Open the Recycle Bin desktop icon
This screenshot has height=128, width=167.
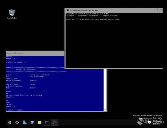click(12, 13)
